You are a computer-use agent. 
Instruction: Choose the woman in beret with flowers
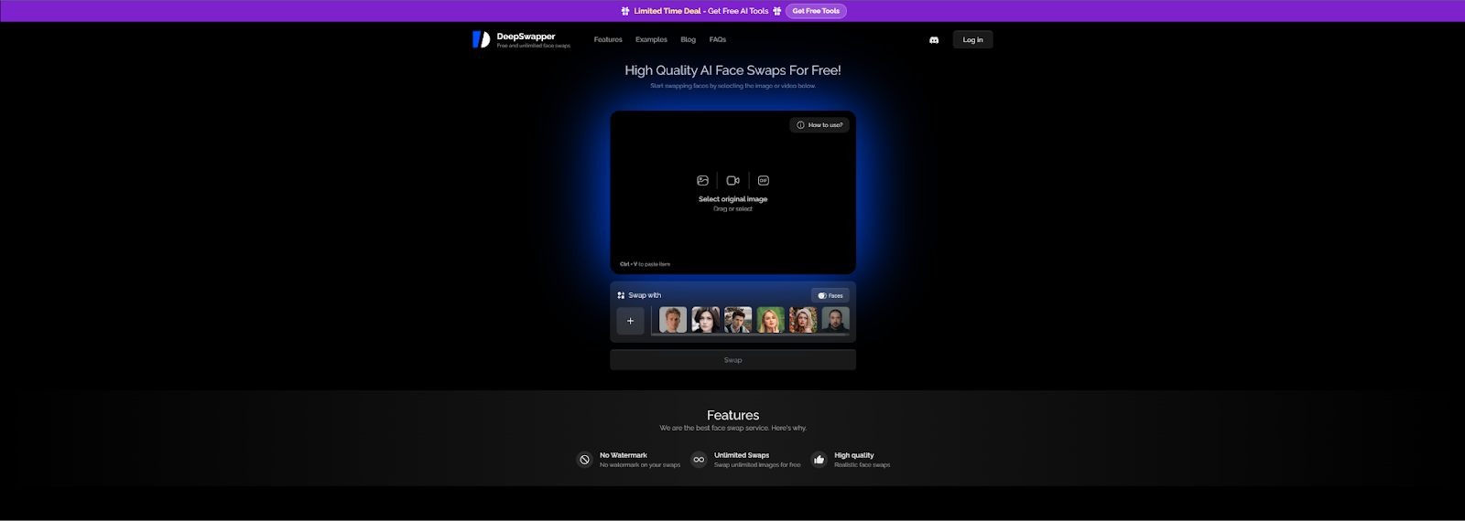point(803,320)
